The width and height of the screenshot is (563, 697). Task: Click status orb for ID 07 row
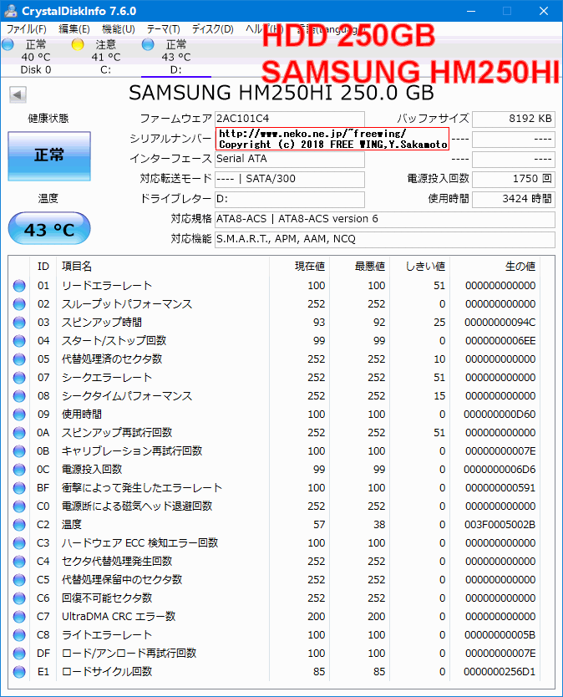(x=19, y=378)
